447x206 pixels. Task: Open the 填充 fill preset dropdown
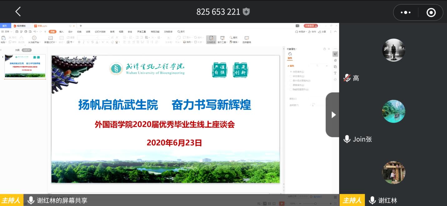pos(319,66)
